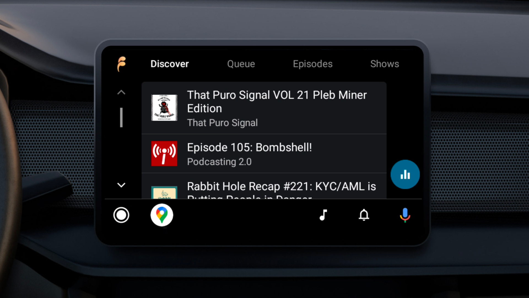This screenshot has width=529, height=298.
Task: Activate Google Assistant microphone
Action: tap(405, 215)
